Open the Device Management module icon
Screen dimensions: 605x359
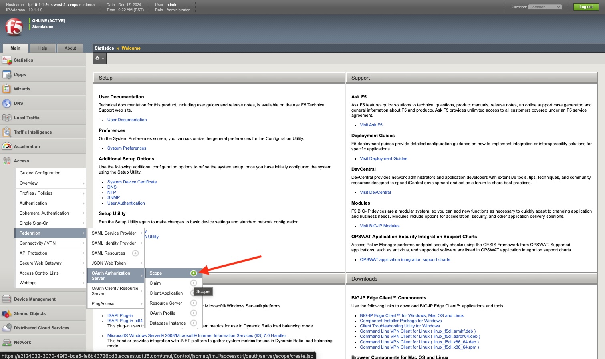(7, 299)
